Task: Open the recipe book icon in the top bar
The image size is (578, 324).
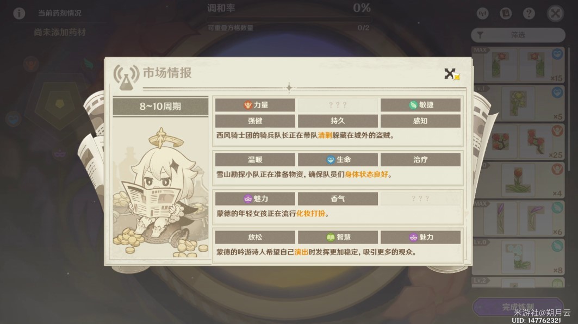Action: (506, 14)
